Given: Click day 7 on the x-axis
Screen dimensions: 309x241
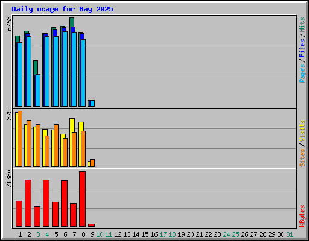Looking at the screenshot, I should (74, 234).
